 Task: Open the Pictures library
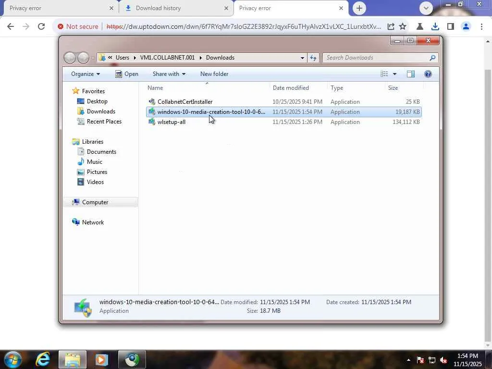tap(97, 172)
